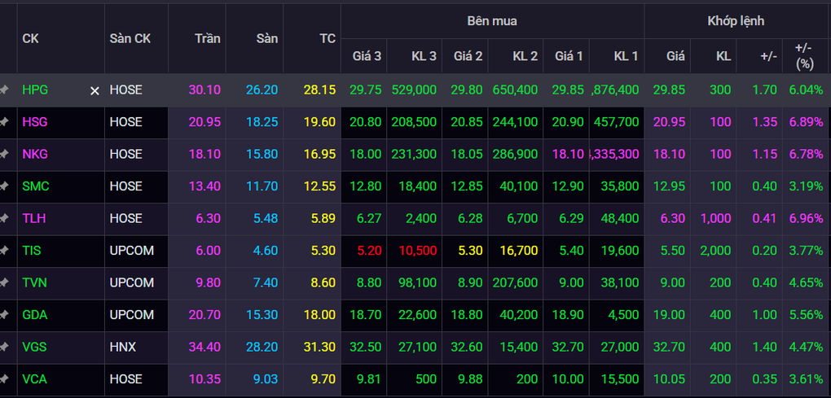Sort by the Sàn CK column header
This screenshot has width=831, height=398.
(x=130, y=38)
